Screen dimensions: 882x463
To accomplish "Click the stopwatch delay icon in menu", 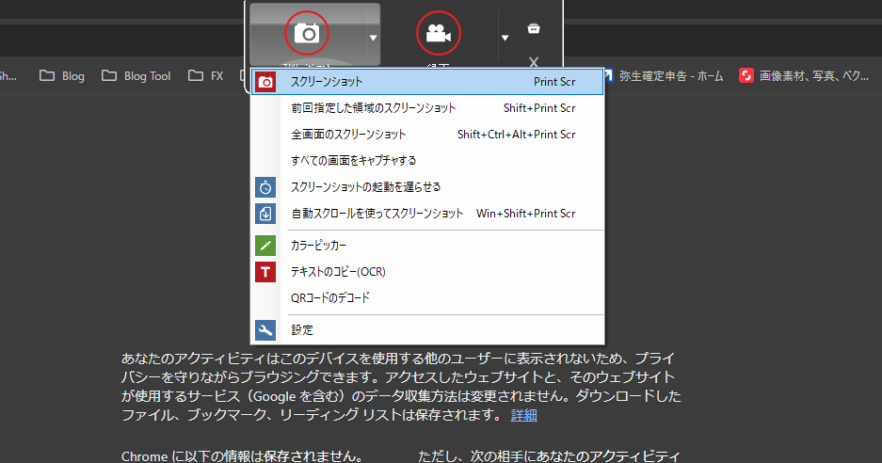I will click(266, 187).
